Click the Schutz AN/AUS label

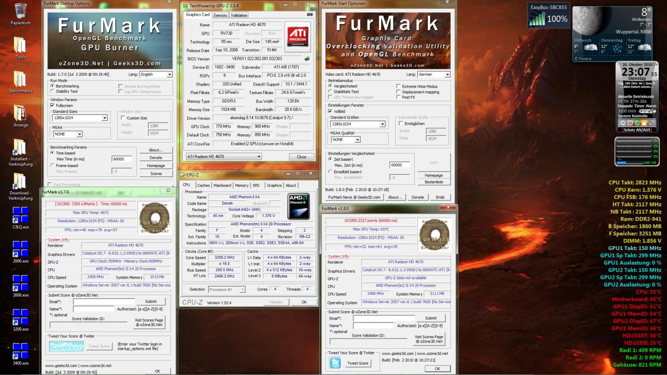pos(637,130)
